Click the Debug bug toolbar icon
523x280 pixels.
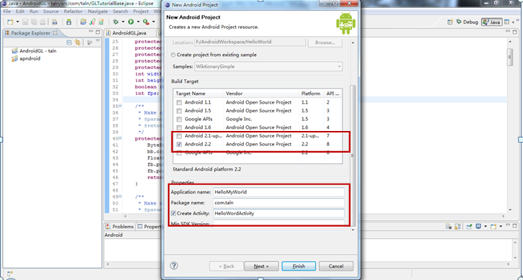click(x=115, y=22)
